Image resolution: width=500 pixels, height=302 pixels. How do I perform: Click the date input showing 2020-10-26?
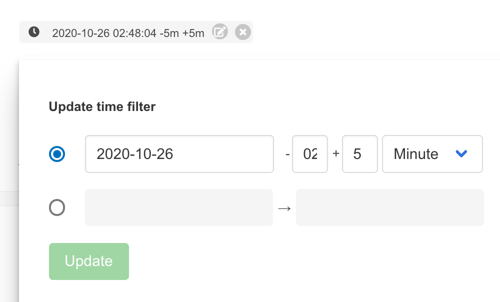pyautogui.click(x=179, y=154)
